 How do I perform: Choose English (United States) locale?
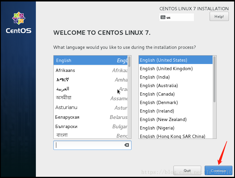(x=176, y=60)
